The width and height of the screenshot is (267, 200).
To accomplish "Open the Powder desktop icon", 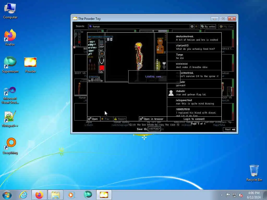I will point(31,65).
